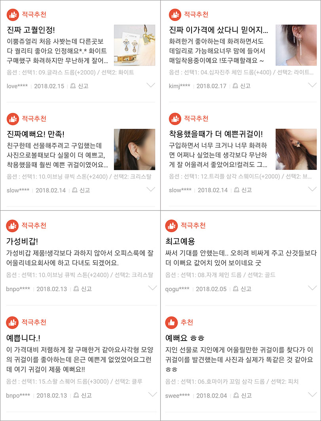Click the siren report icon beside 2018.02.05
Image resolution: width=321 pixels, height=421 pixels.
click(236, 289)
